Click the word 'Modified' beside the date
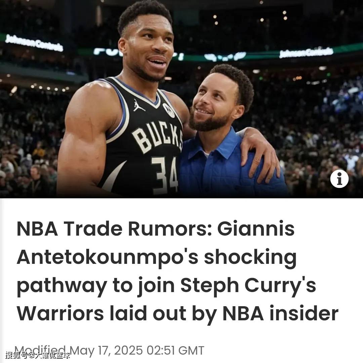The width and height of the screenshot is (363, 363). coord(40,350)
